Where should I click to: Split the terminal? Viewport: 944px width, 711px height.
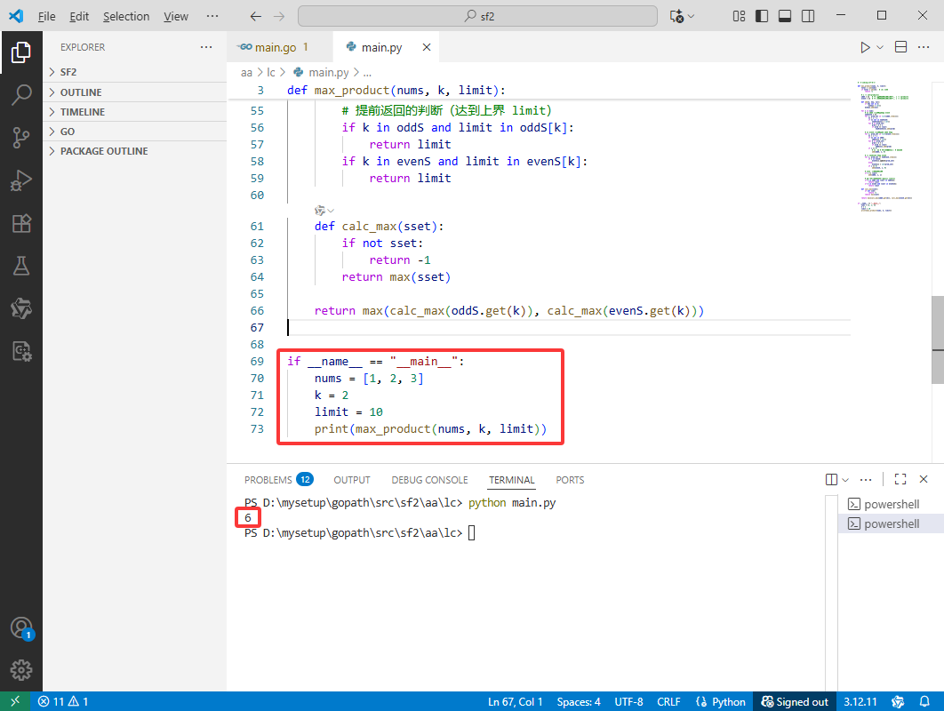click(831, 479)
